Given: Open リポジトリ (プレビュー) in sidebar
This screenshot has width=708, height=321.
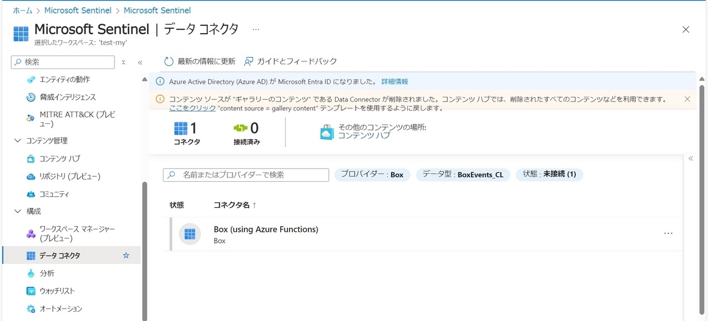Looking at the screenshot, I should [70, 176].
